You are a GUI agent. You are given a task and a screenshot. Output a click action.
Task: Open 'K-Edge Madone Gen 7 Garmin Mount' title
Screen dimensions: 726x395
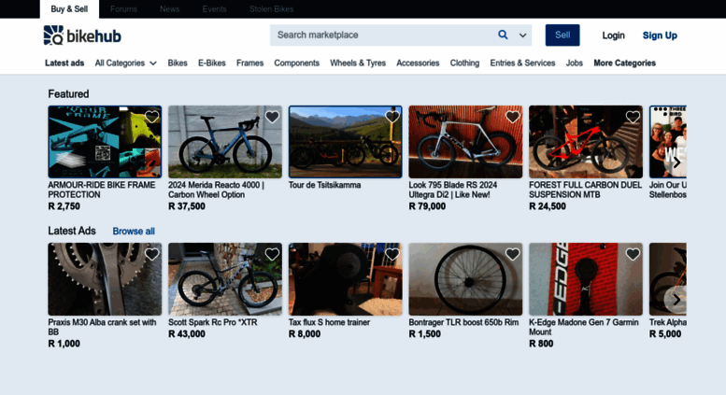[584, 327]
